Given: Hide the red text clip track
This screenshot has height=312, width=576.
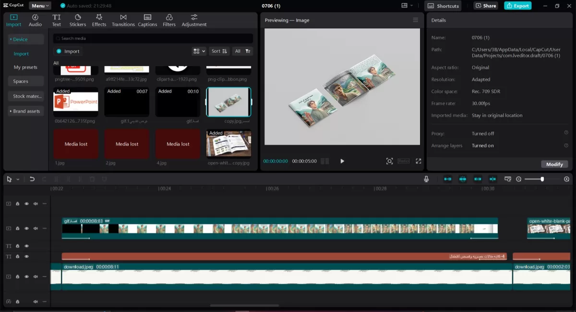Looking at the screenshot, I should pyautogui.click(x=26, y=256).
